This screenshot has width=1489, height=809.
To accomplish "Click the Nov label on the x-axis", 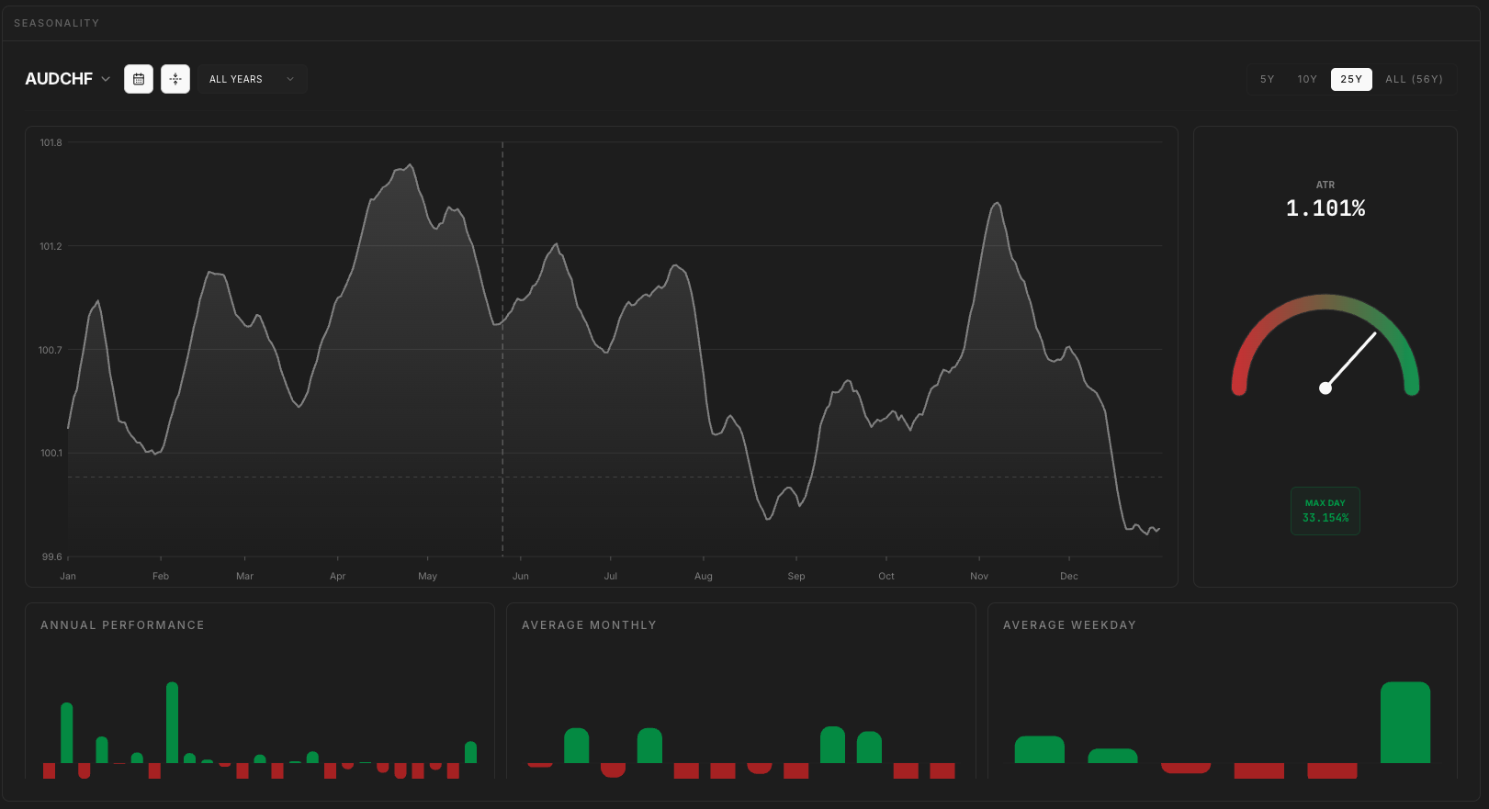I will pyautogui.click(x=979, y=577).
